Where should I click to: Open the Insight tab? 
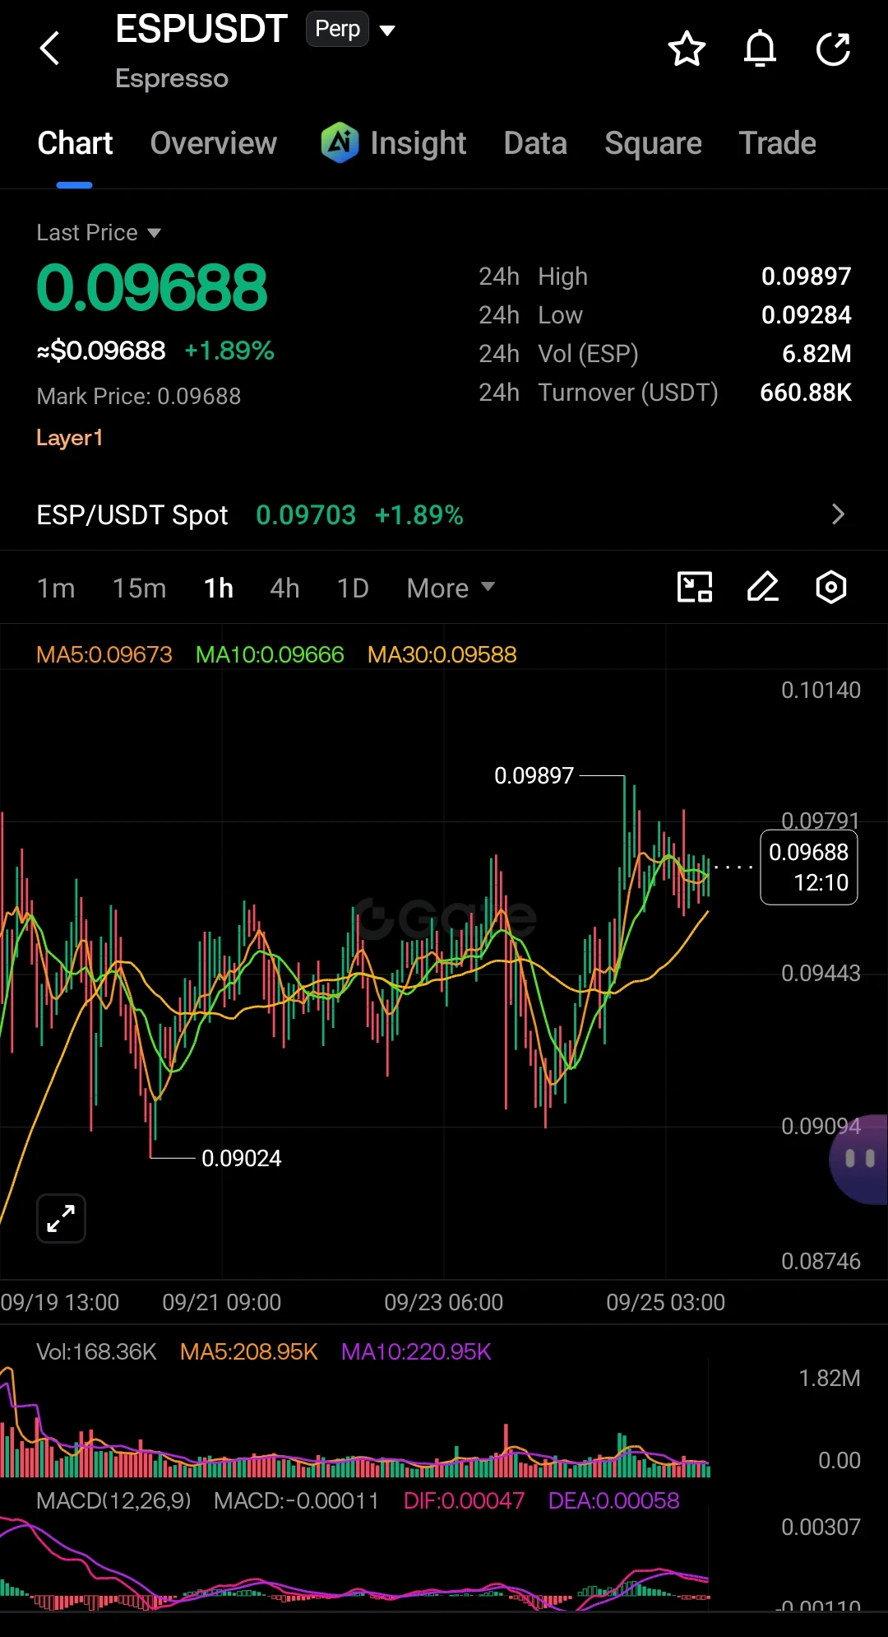point(418,143)
